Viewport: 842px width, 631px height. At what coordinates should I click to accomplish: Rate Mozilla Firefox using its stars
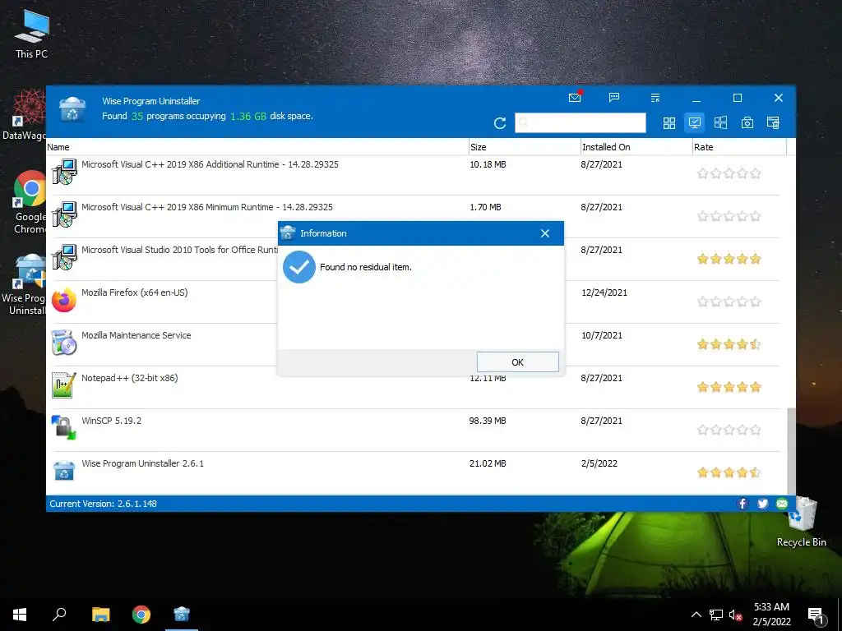coord(729,302)
